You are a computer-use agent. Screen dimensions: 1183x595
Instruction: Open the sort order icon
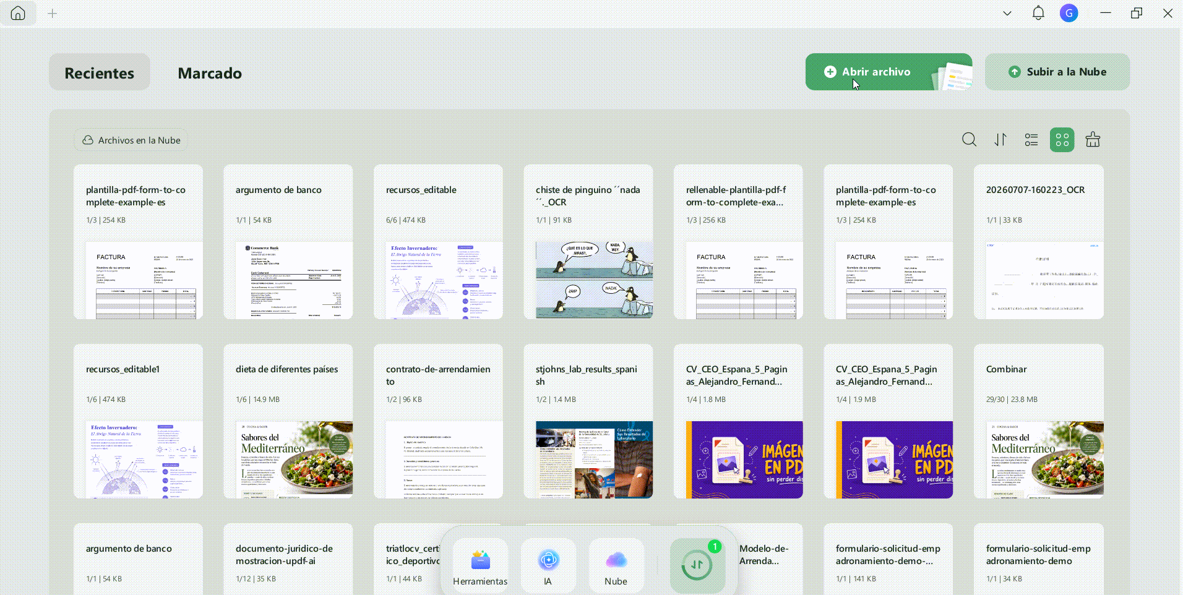[x=1000, y=140]
